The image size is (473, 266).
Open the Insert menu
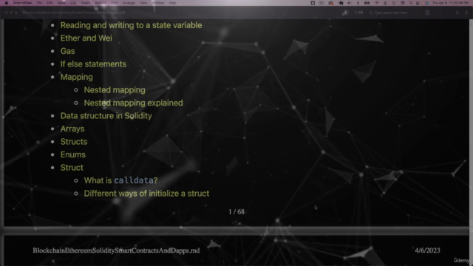coord(86,3)
